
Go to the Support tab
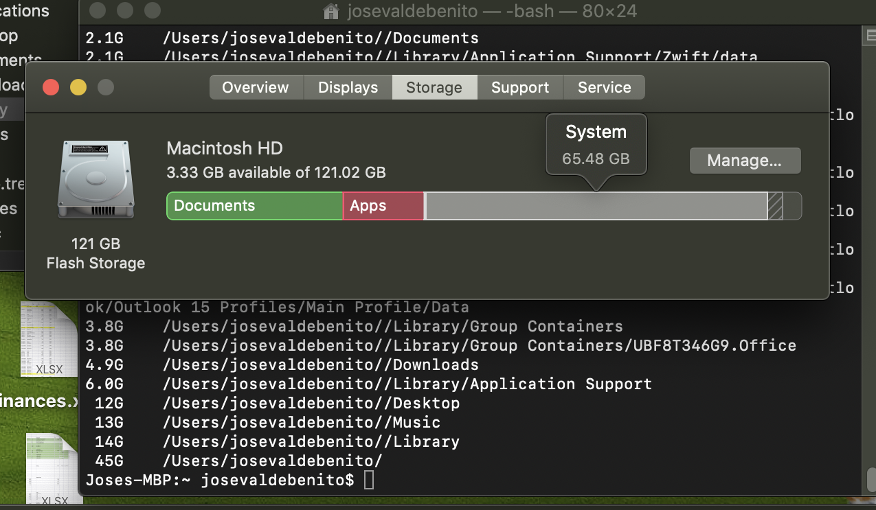pos(520,87)
